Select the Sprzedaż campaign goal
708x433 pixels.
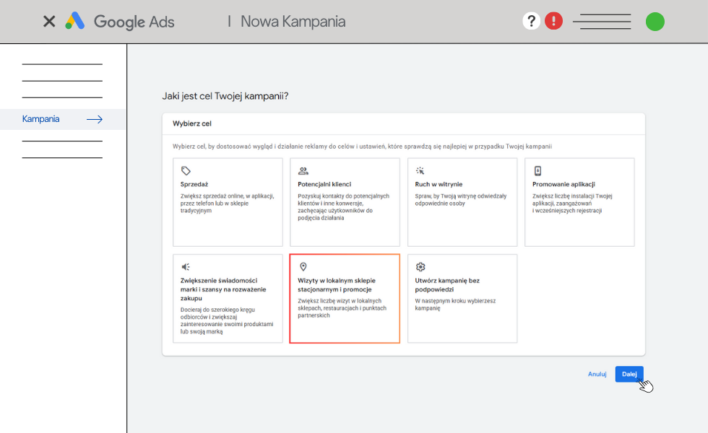(228, 202)
